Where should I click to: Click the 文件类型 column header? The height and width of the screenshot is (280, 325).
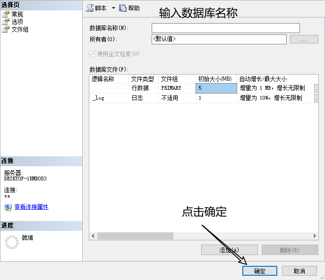[144, 79]
